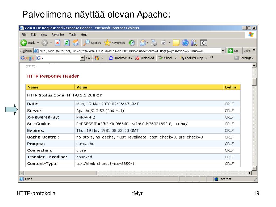Print the page with the printer icon
Image resolution: width=276 pixels, height=207 pixels.
[154, 43]
